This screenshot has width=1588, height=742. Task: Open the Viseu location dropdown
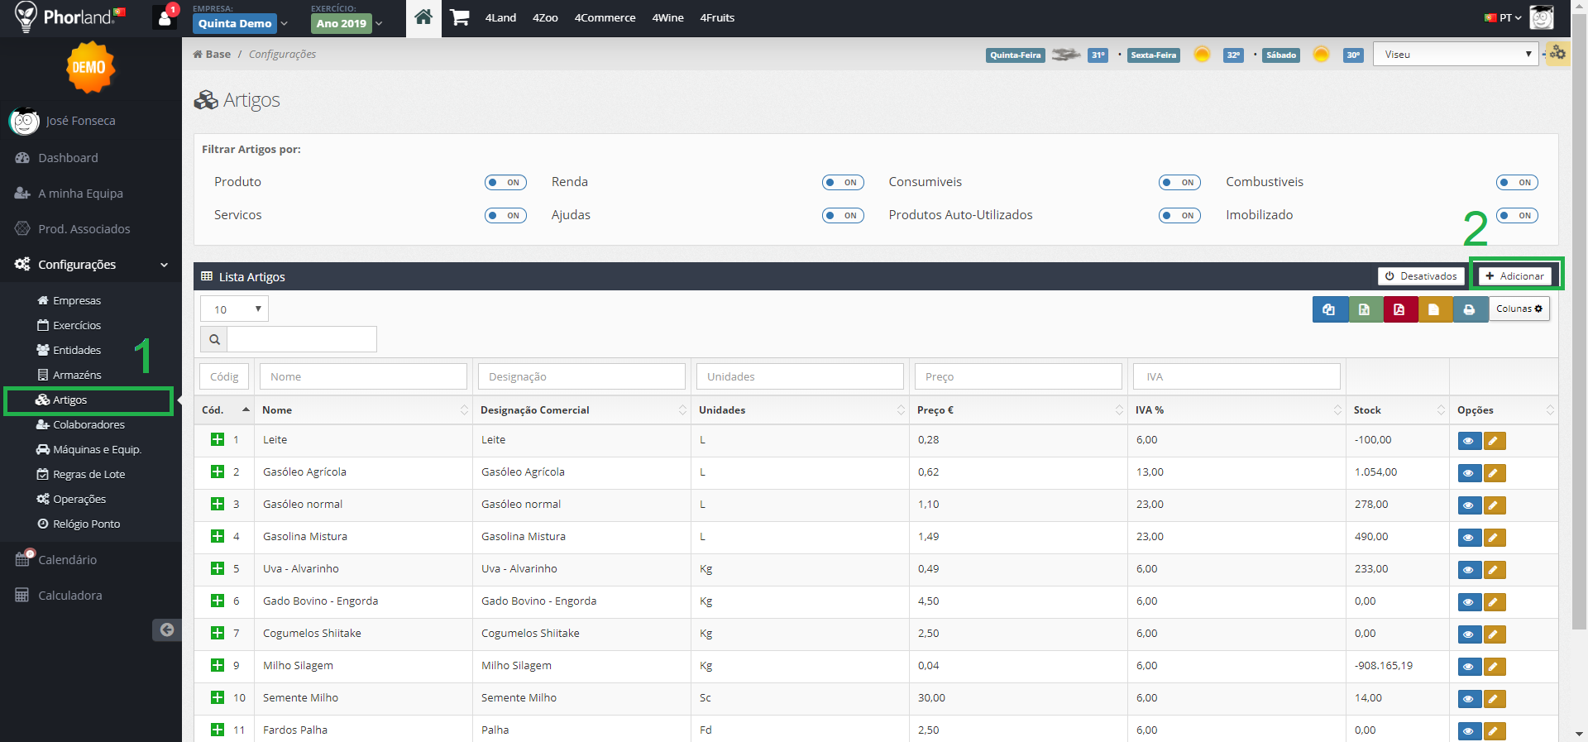pos(1456,55)
